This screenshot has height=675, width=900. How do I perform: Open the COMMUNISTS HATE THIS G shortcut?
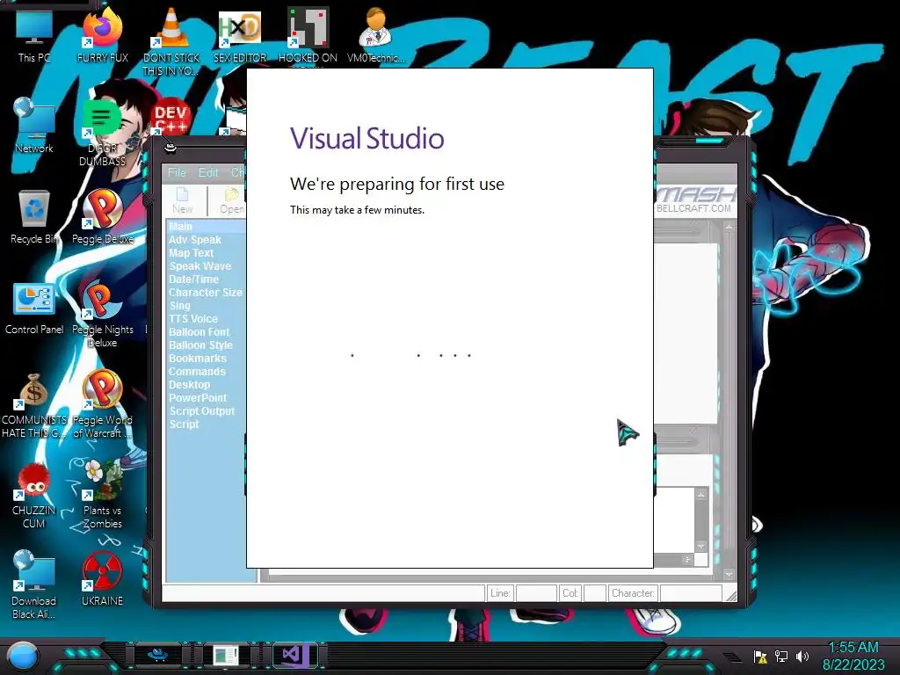coord(34,405)
